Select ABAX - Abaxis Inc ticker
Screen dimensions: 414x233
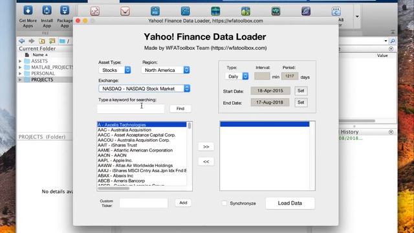click(x=142, y=175)
